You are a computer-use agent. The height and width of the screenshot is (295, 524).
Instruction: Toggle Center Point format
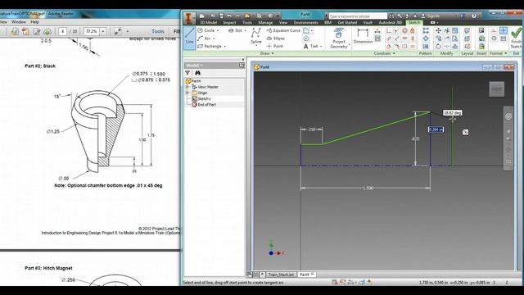point(503,31)
